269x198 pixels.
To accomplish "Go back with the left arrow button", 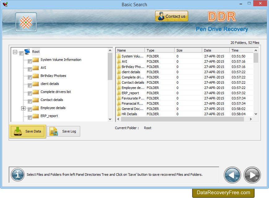I will 232,175.
